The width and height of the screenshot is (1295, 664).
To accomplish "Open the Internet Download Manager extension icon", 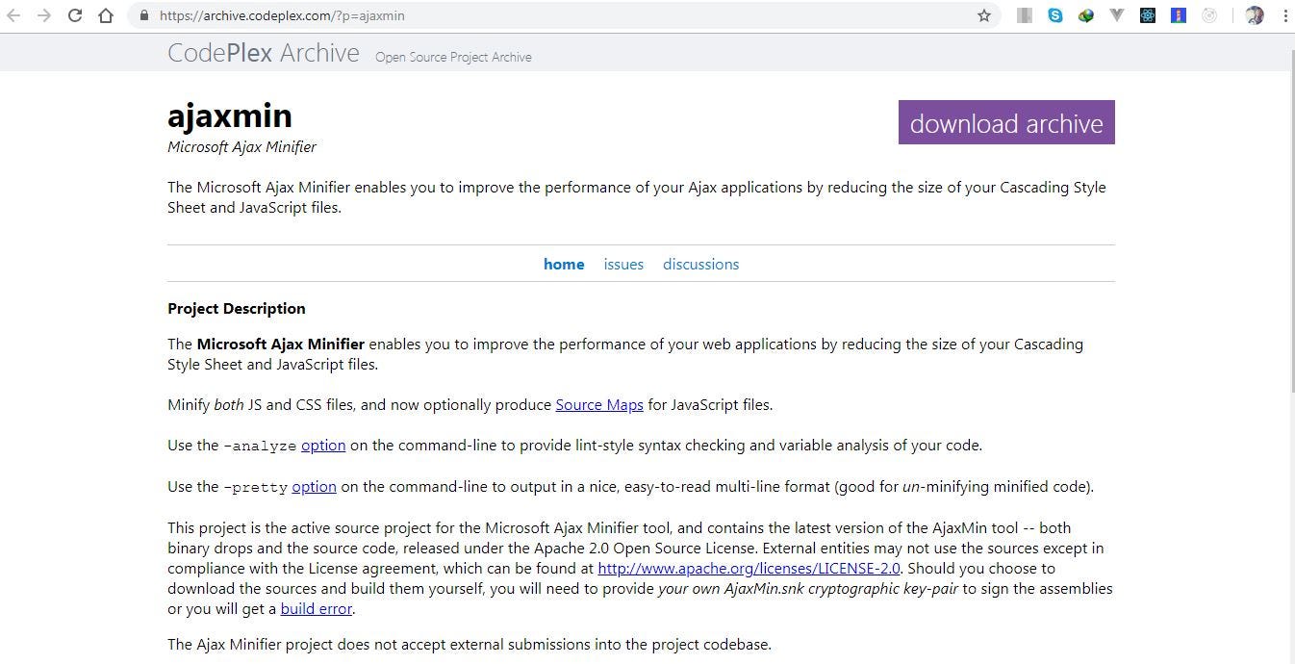I will pos(1086,15).
